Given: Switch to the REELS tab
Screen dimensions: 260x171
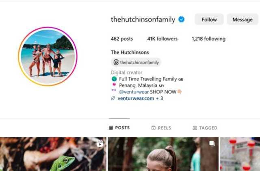Looking at the screenshot, I should click(x=161, y=128).
